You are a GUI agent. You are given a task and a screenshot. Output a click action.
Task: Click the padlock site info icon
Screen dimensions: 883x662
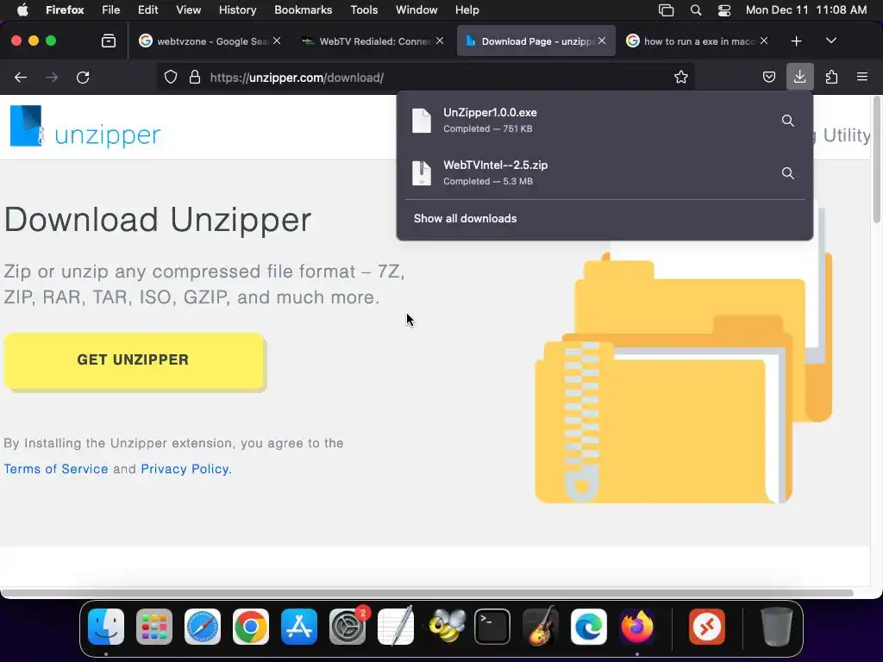195,77
